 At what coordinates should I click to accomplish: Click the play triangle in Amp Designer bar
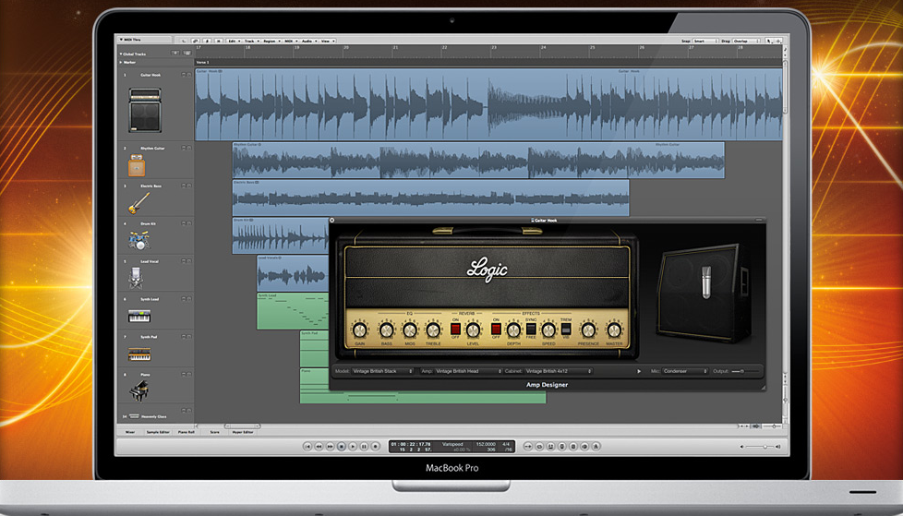tap(639, 371)
